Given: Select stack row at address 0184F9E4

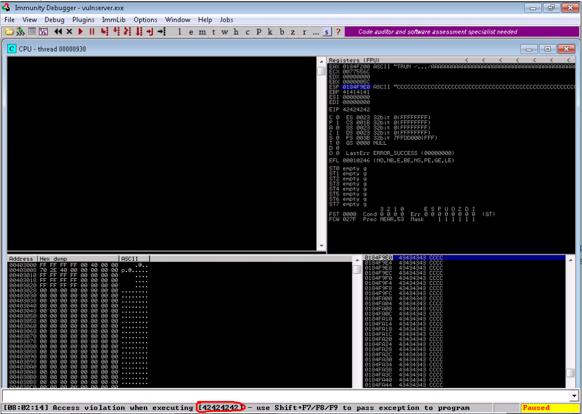Looking at the screenshot, I should 404,262.
